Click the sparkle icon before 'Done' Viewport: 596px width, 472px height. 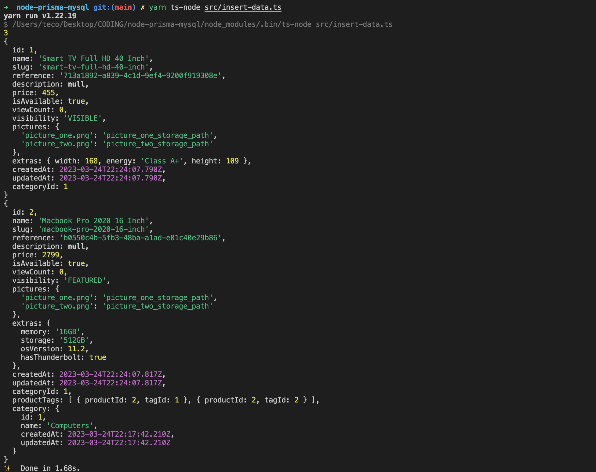pyautogui.click(x=7, y=468)
